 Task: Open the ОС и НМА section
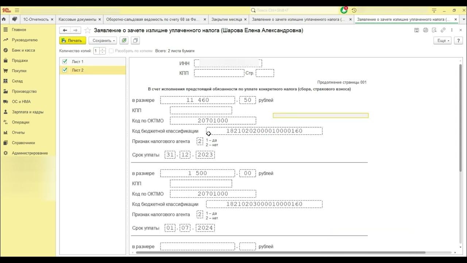pyautogui.click(x=21, y=102)
